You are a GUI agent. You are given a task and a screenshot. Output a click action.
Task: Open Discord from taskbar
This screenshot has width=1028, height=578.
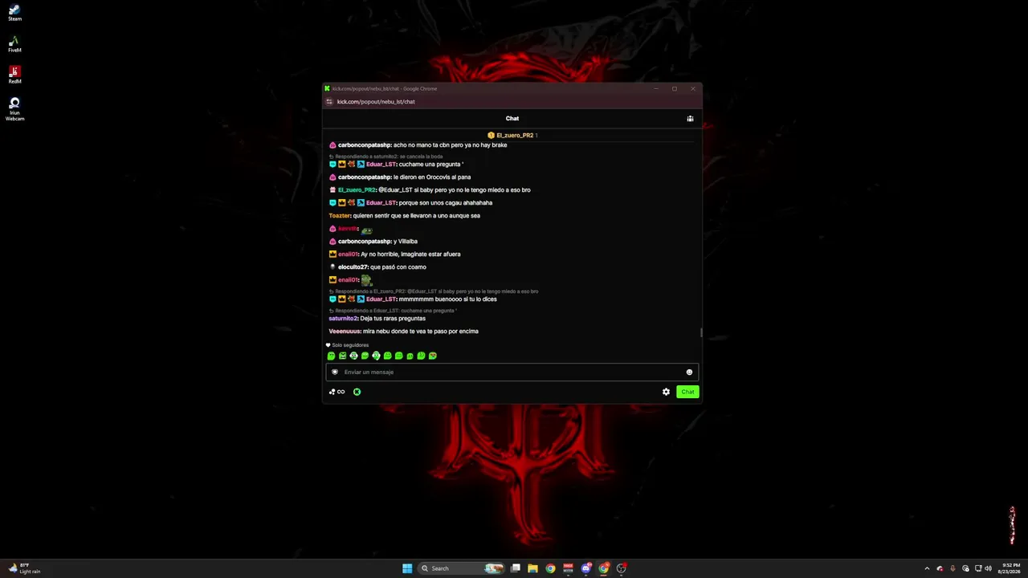pyautogui.click(x=585, y=568)
